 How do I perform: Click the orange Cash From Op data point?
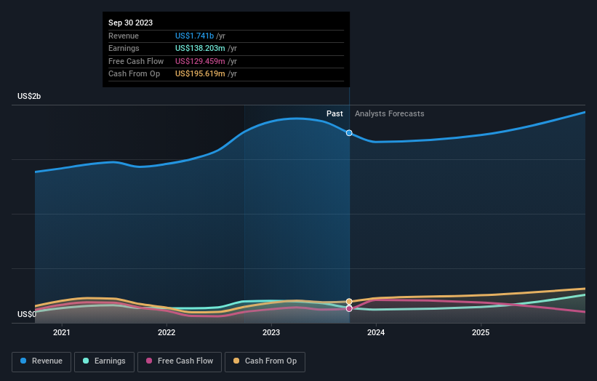(x=349, y=302)
